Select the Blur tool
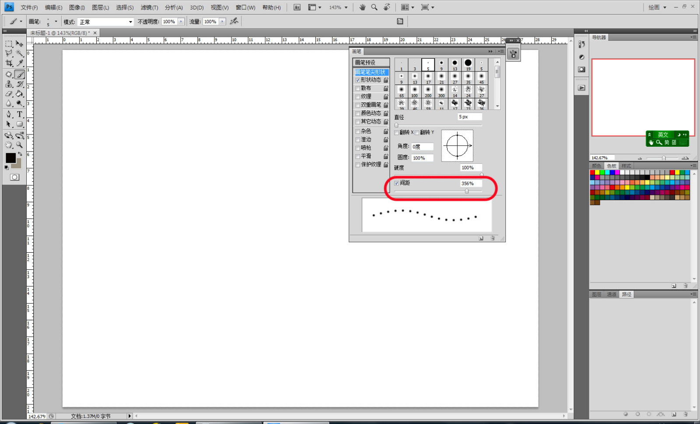Screen dimensions: 700x424 (9, 103)
